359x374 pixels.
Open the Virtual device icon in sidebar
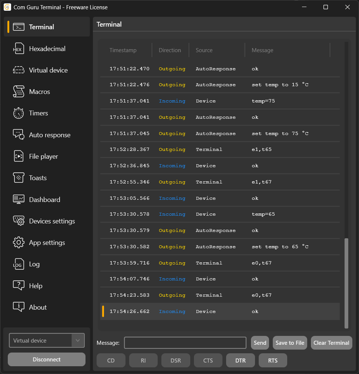pos(18,70)
